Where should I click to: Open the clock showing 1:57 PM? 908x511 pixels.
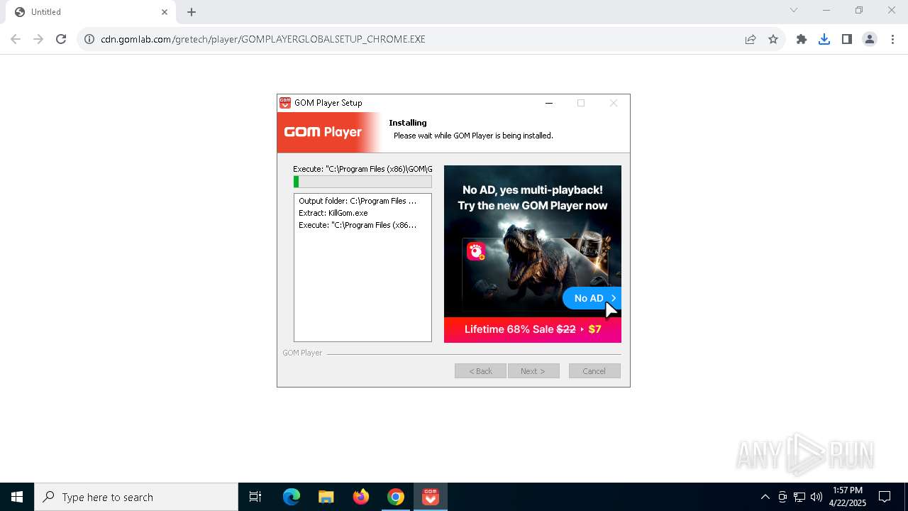[x=848, y=497]
